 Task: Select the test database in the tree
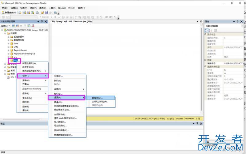pyautogui.click(x=16, y=60)
